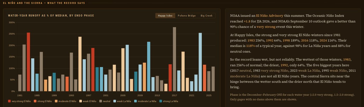The width and height of the screenshot is (364, 107).
Task: Select the 'weak El Niño' legend label
Action: coord(89,101)
